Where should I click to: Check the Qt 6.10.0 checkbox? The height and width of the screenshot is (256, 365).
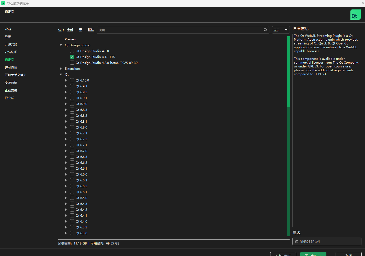click(x=72, y=80)
